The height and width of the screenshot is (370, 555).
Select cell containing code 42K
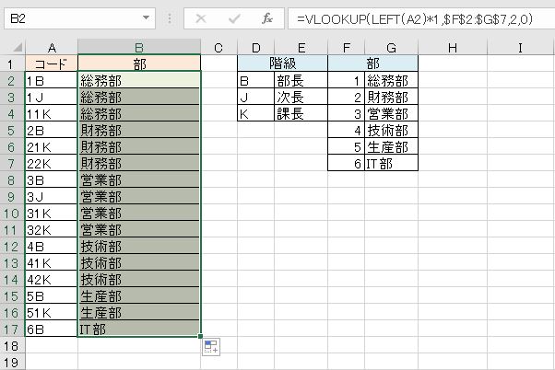(52, 280)
